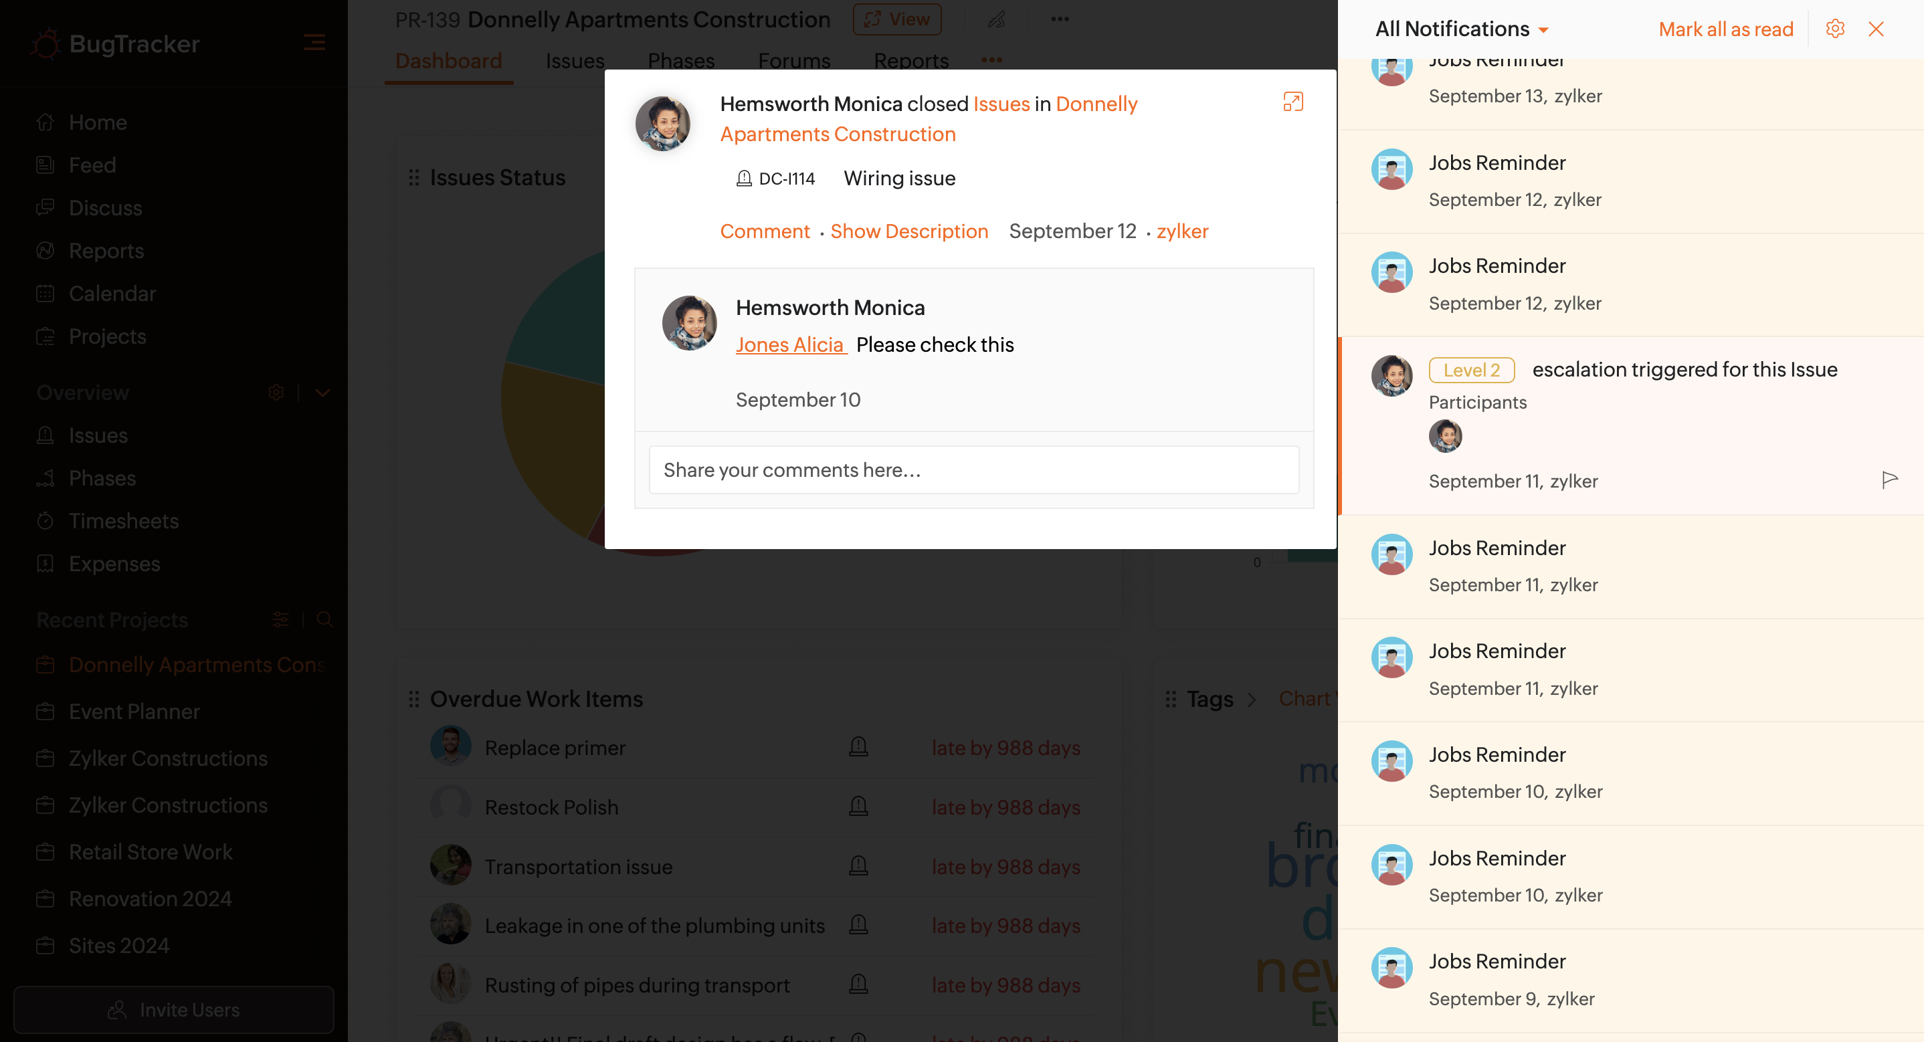Click the Recent Projects search icon
This screenshot has height=1042, width=1924.
pos(324,619)
